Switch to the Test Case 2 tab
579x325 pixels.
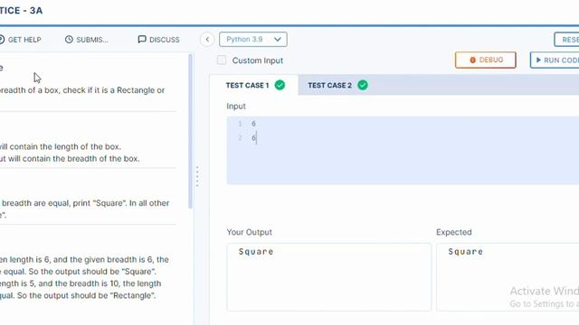coord(337,85)
